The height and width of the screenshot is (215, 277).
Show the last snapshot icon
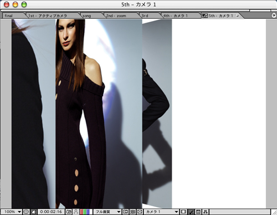tap(76, 212)
